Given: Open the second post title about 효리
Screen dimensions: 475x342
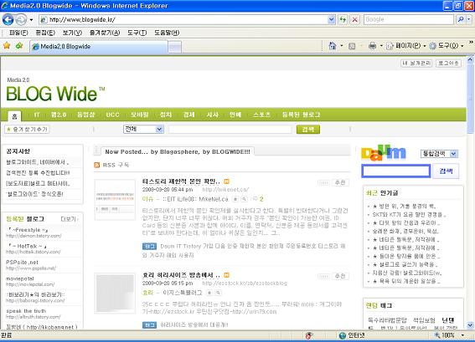Looking at the screenshot, I should [181, 275].
